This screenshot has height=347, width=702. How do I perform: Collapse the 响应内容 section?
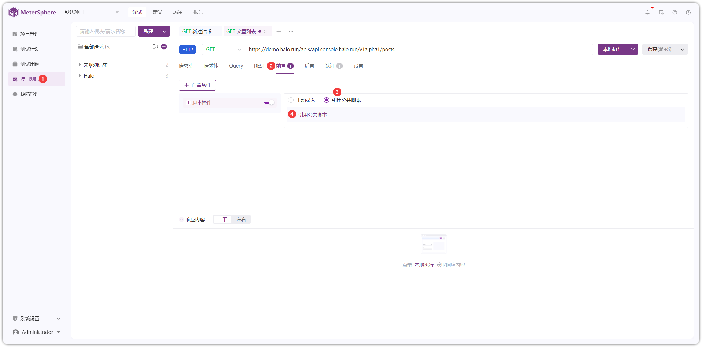coord(181,220)
